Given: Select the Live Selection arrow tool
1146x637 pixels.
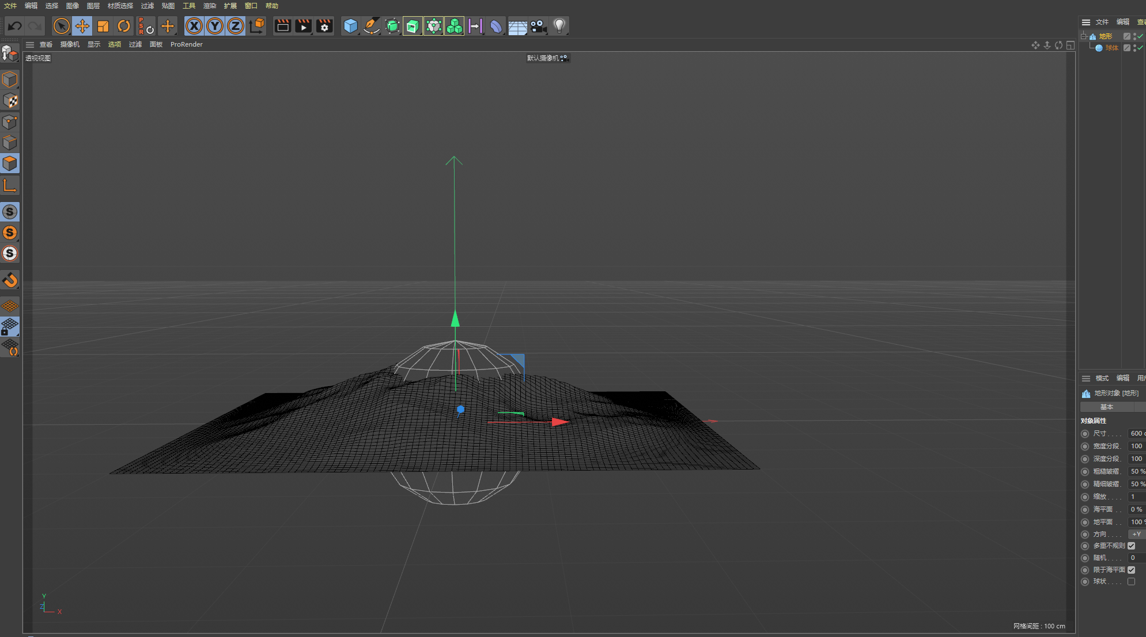Looking at the screenshot, I should coord(61,26).
